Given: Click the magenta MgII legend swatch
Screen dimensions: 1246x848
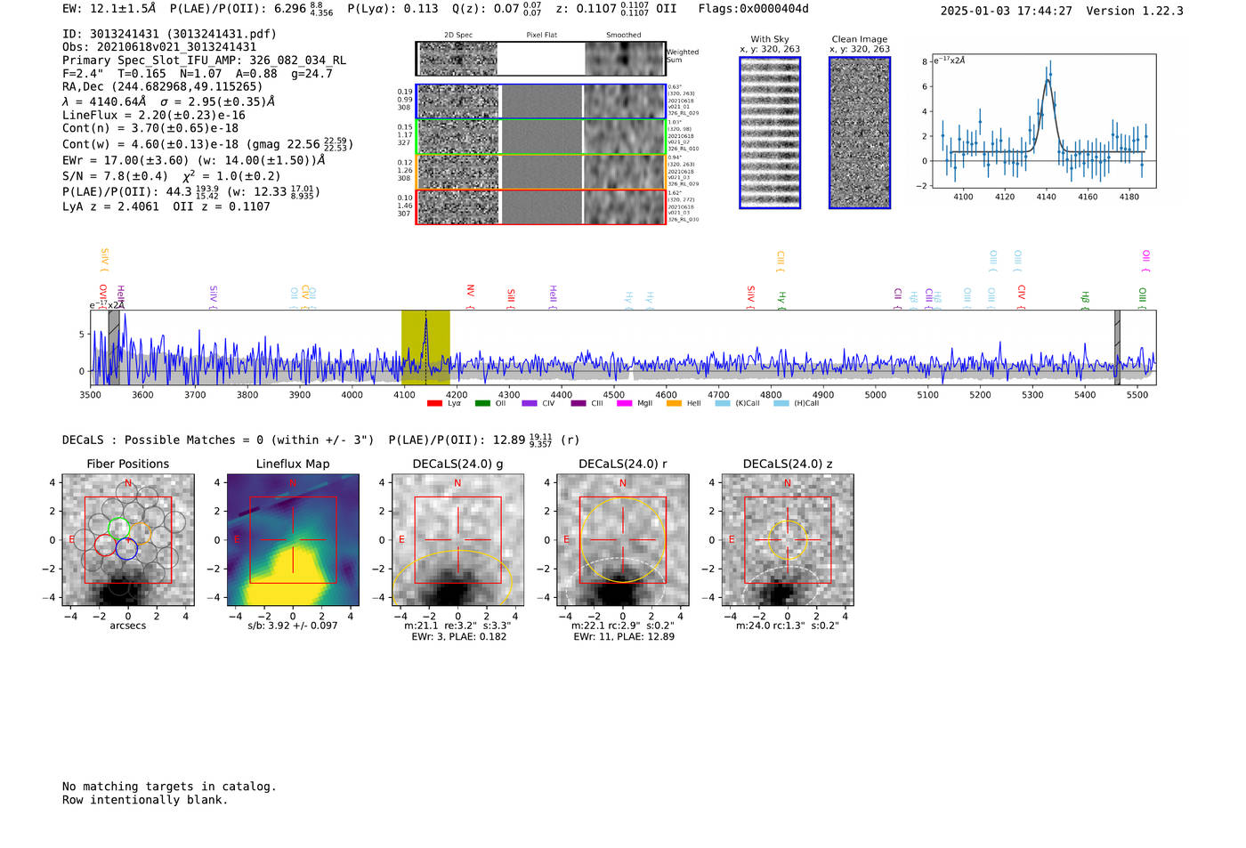Looking at the screenshot, I should 626,403.
